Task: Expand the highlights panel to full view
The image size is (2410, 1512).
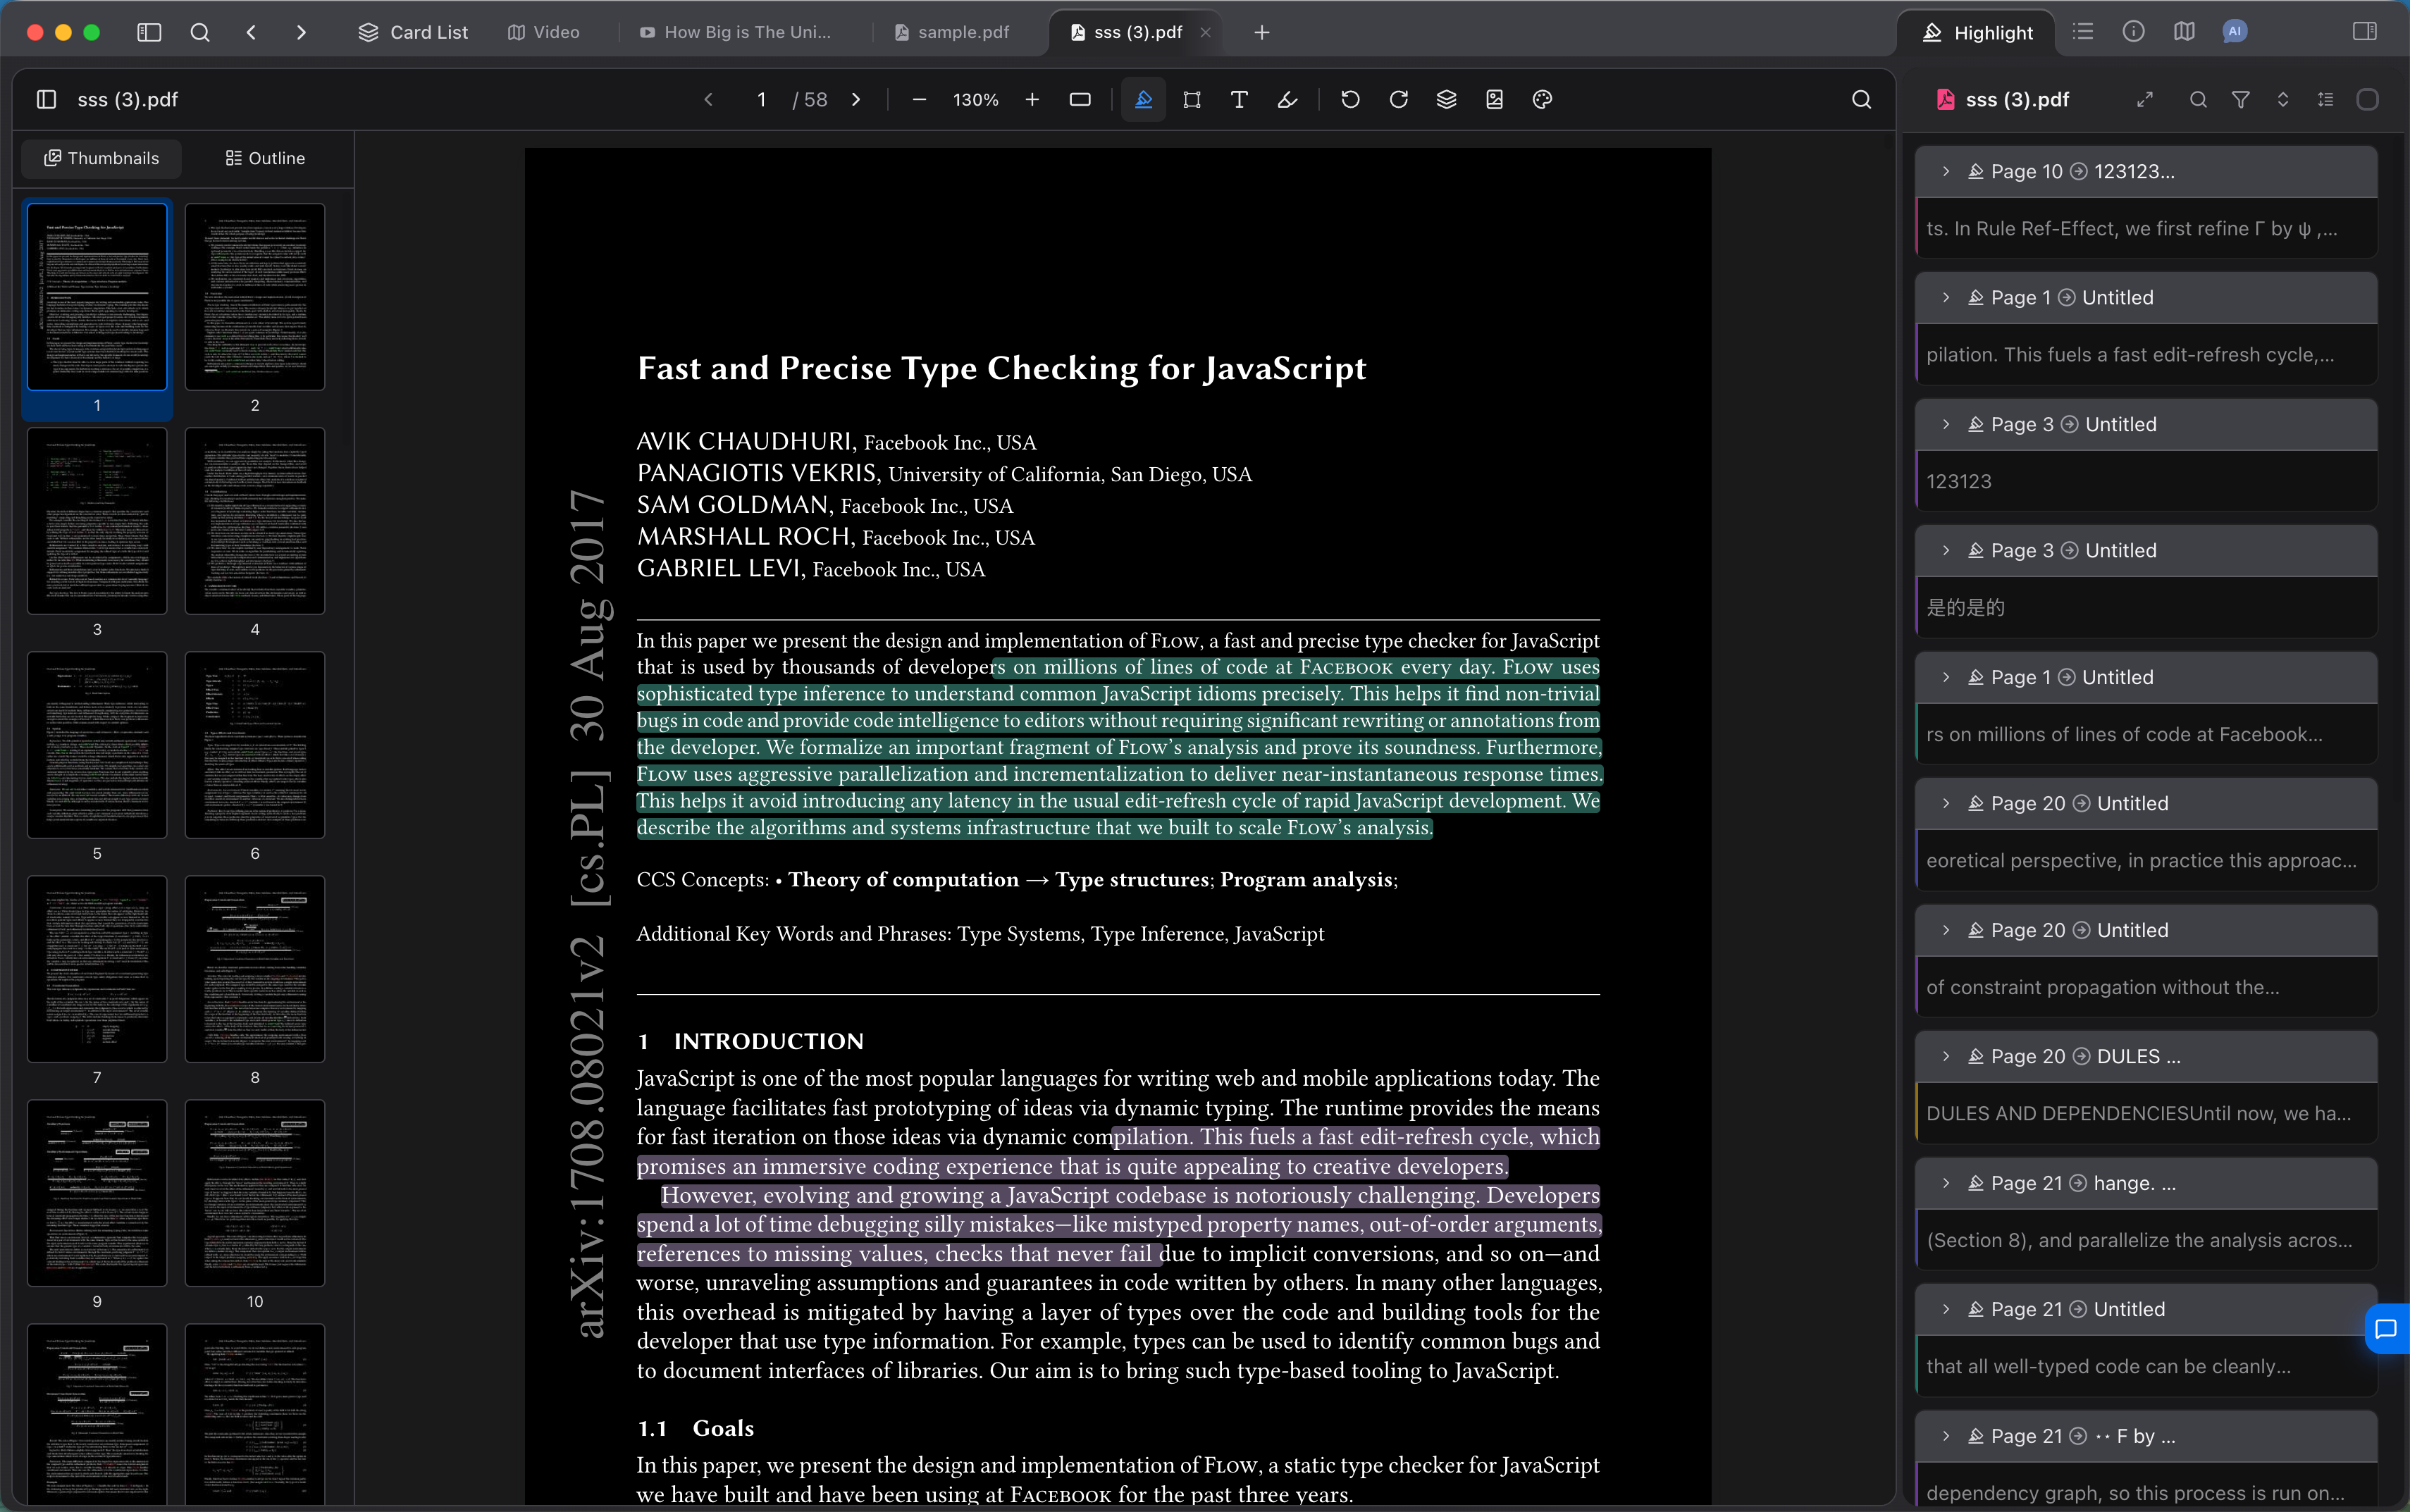Action: coord(2145,99)
